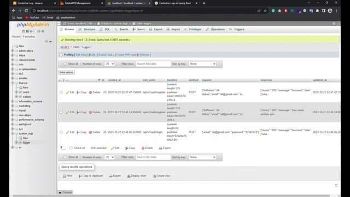Screen dimensions: 350x197
Task: Tick the Check all checkbox
Action: 71,148
